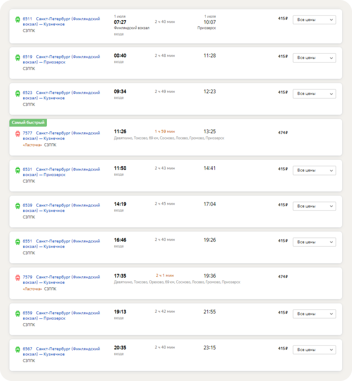Click the 474 ₽ price for train 7579
Screen dimensions: 352x381
[283, 277]
